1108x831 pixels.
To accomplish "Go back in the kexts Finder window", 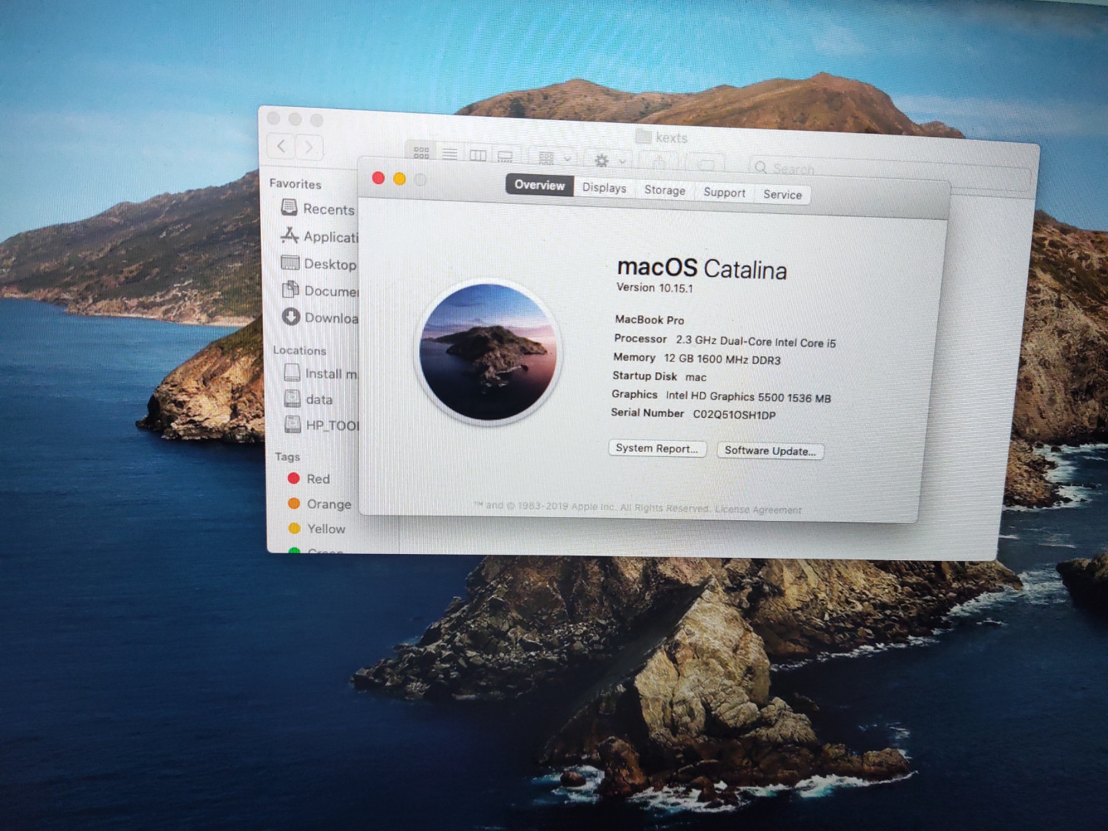I will tap(282, 145).
